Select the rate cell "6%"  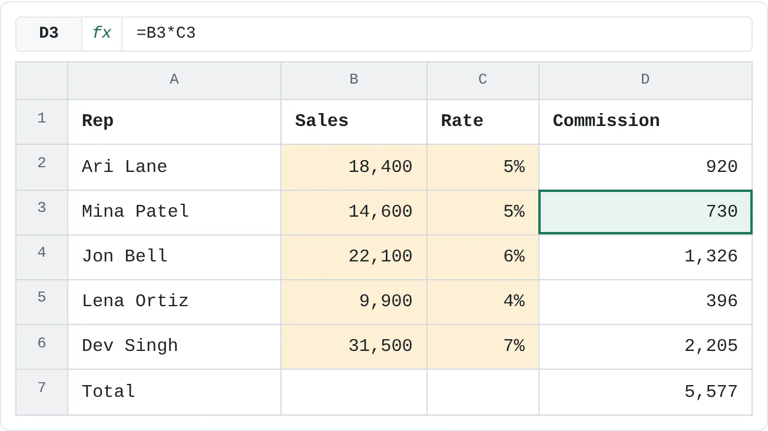[483, 257]
